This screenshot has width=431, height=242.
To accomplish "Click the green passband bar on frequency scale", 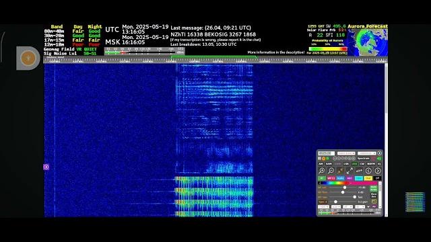I will (214, 56).
